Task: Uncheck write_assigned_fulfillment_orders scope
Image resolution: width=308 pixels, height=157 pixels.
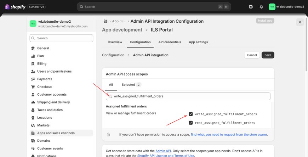Action: 190,114
